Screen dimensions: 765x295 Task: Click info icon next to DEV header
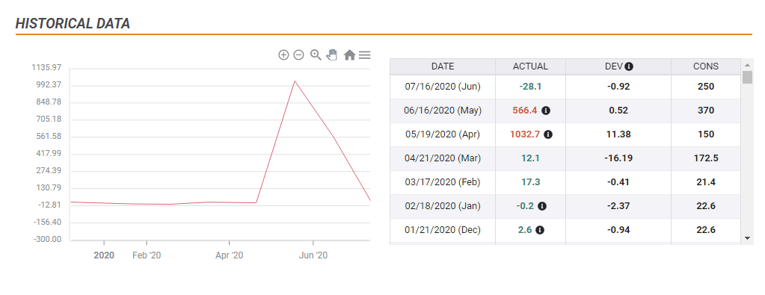pos(630,66)
